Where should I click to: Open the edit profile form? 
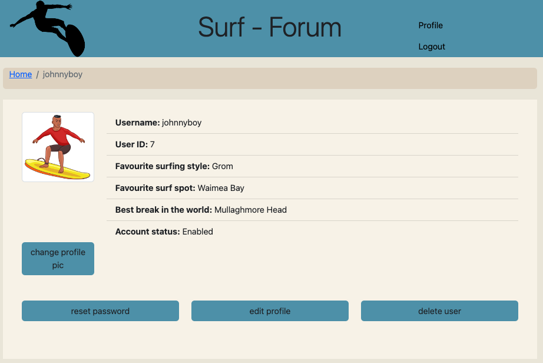click(x=270, y=311)
